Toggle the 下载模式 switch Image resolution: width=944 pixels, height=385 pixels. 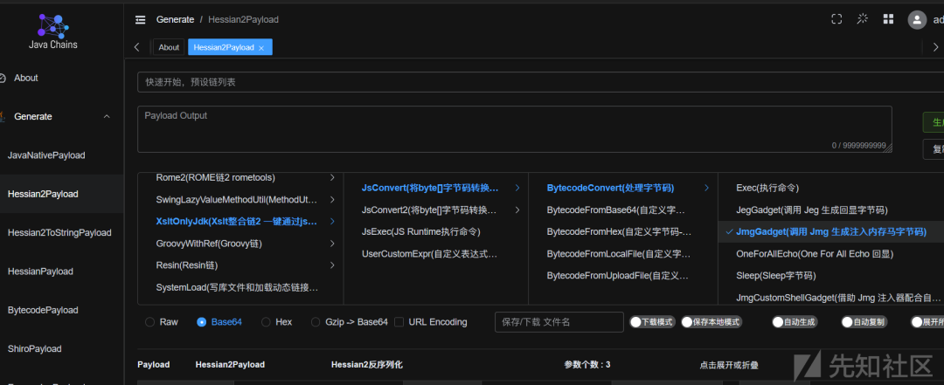pyautogui.click(x=653, y=322)
